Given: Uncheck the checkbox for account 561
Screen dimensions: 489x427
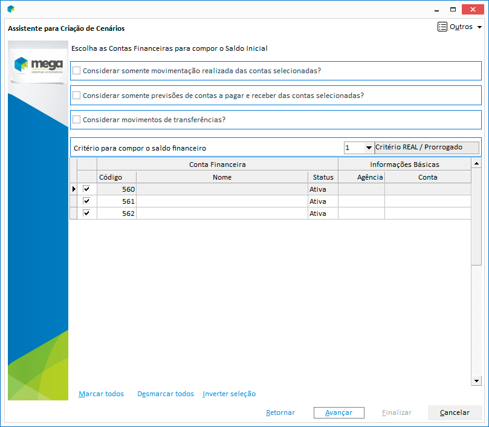Looking at the screenshot, I should [86, 201].
